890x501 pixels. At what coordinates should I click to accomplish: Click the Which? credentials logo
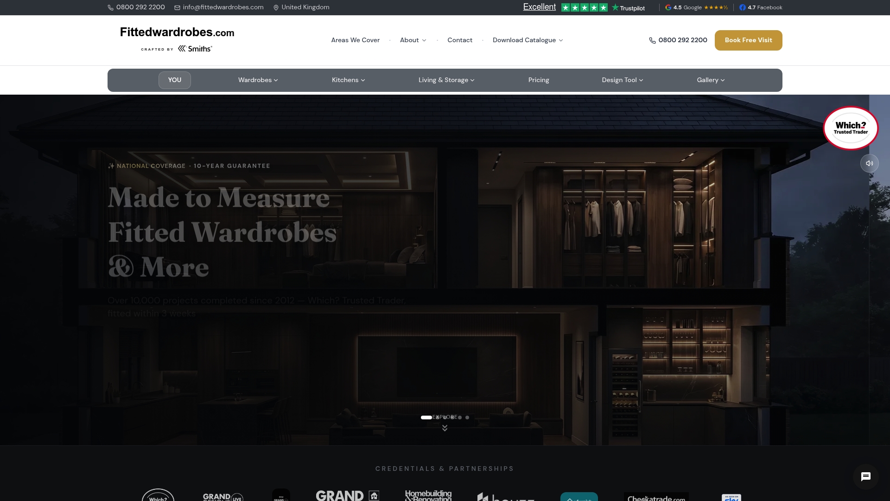click(x=158, y=495)
